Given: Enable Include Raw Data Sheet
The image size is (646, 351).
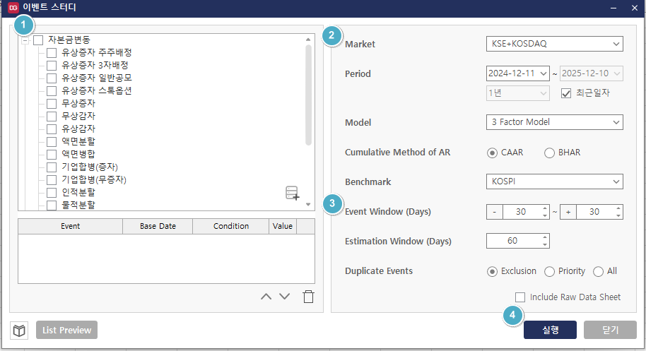Looking at the screenshot, I should pyautogui.click(x=521, y=297).
